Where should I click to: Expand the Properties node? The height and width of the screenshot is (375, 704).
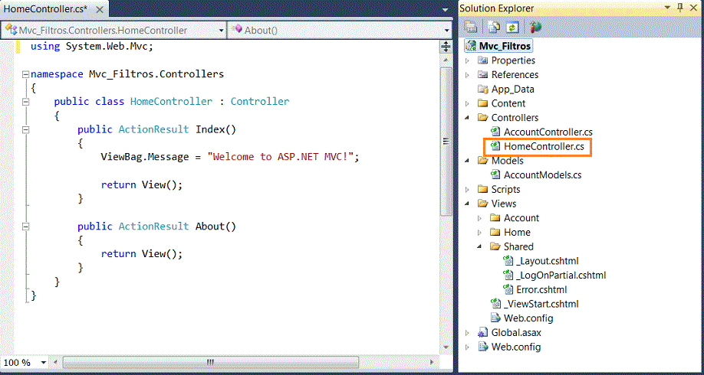coord(468,60)
